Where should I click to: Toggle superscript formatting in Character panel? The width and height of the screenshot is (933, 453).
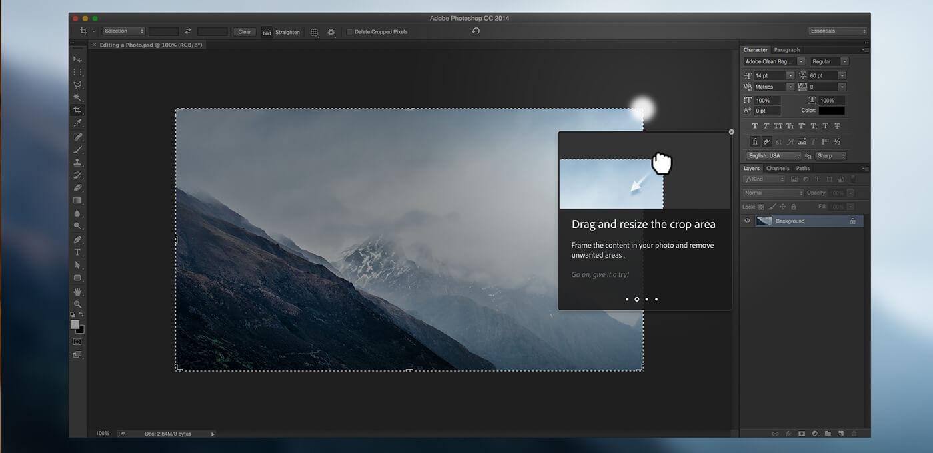[x=801, y=126]
